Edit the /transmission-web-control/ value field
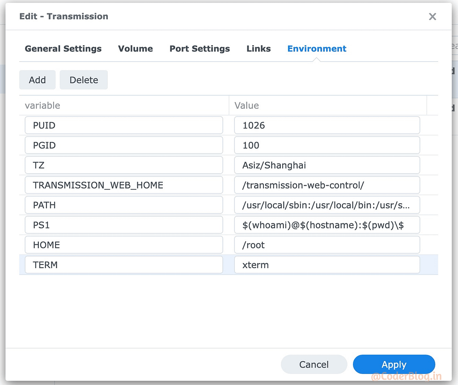The height and width of the screenshot is (385, 458). [x=327, y=185]
